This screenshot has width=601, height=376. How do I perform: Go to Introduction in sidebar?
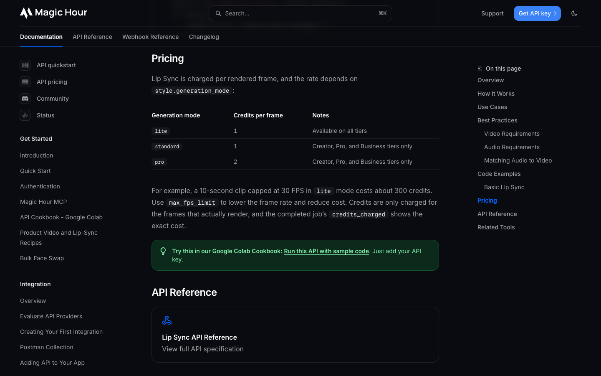click(x=37, y=155)
